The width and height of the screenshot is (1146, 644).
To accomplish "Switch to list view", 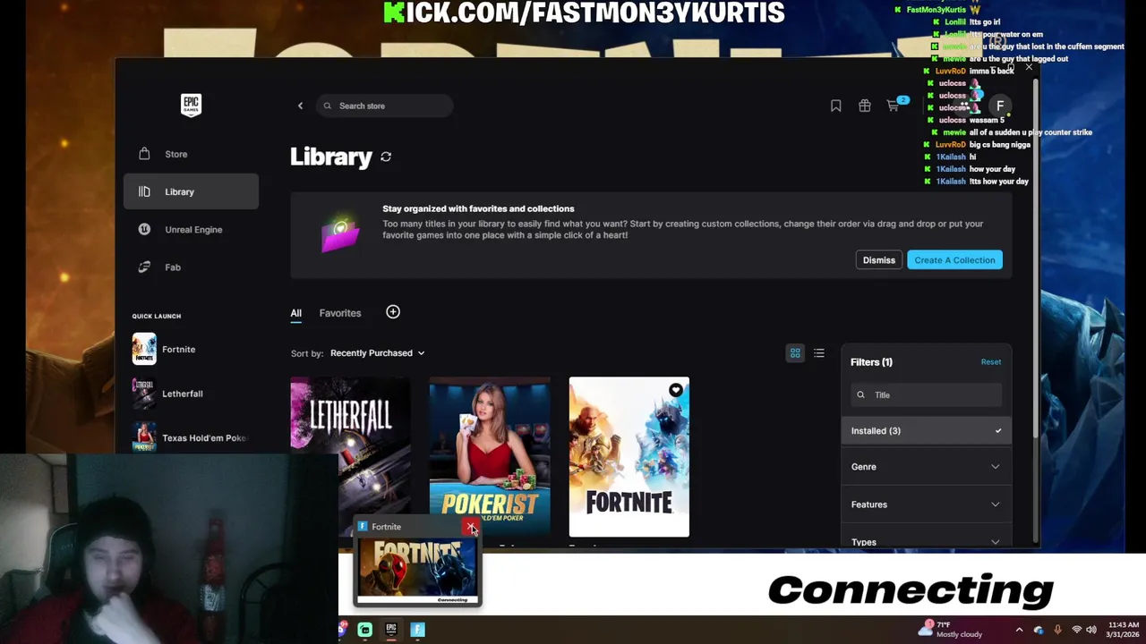I will [x=819, y=353].
